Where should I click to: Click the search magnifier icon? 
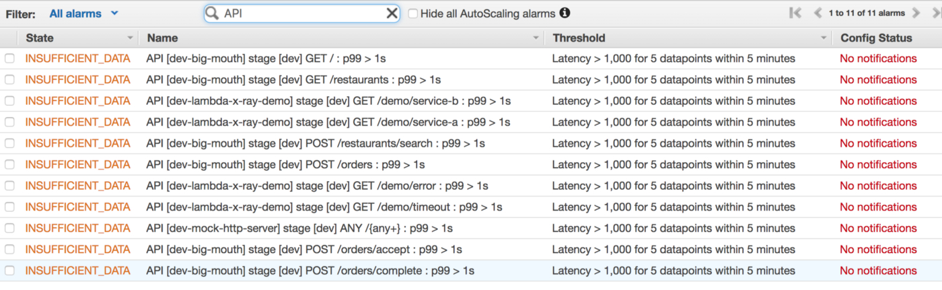(x=213, y=13)
